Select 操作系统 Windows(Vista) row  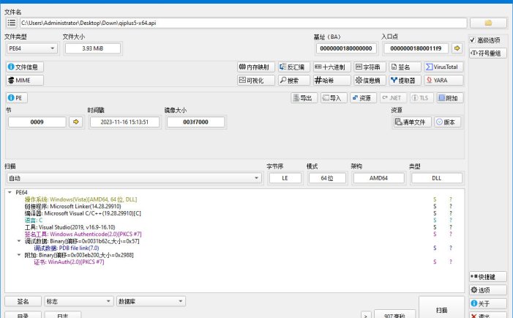(x=80, y=199)
